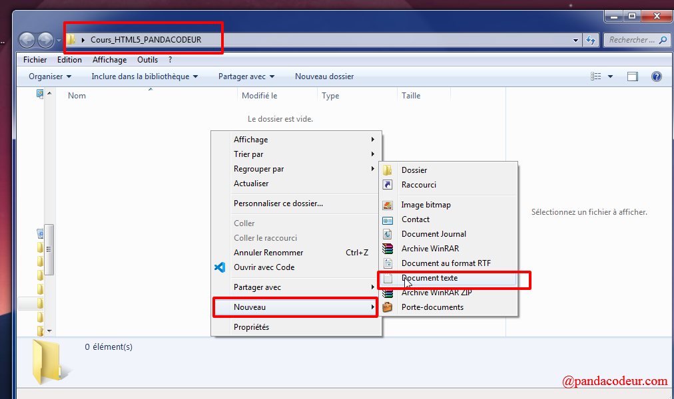
Task: Click the navigation pane scroll down arrow
Action: point(49,331)
